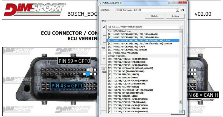Click the refresh interface icon
The image size is (223, 117).
183,10
